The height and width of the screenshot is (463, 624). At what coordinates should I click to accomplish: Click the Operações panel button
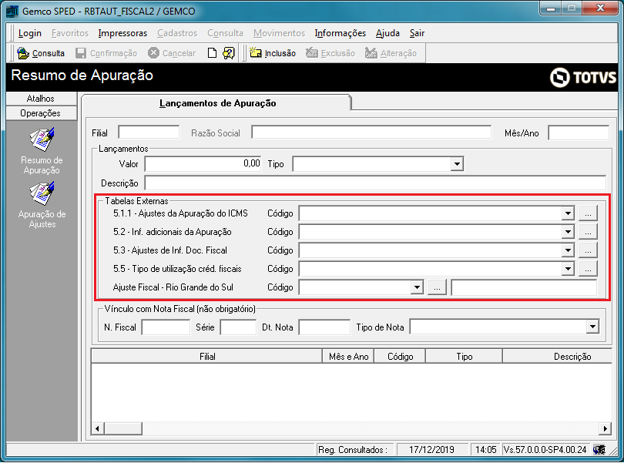tap(42, 113)
